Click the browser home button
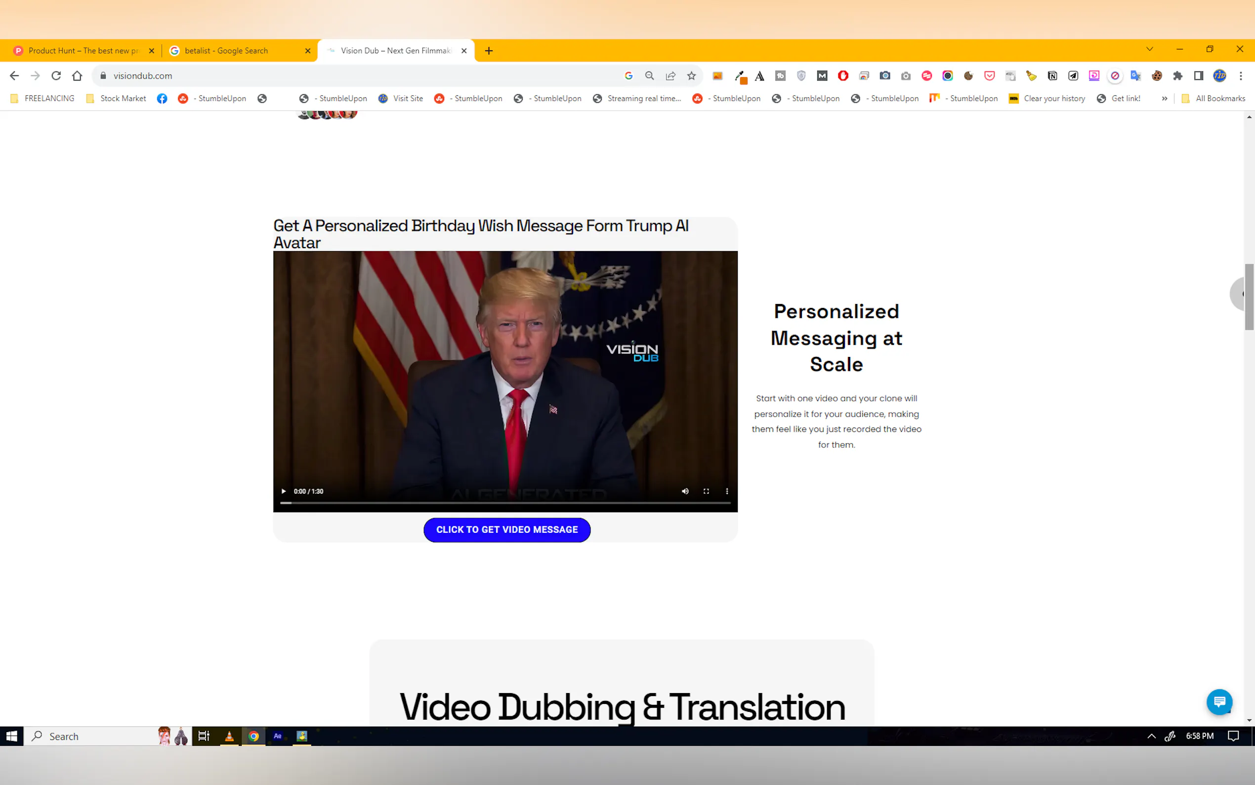The height and width of the screenshot is (785, 1255). pos(77,76)
